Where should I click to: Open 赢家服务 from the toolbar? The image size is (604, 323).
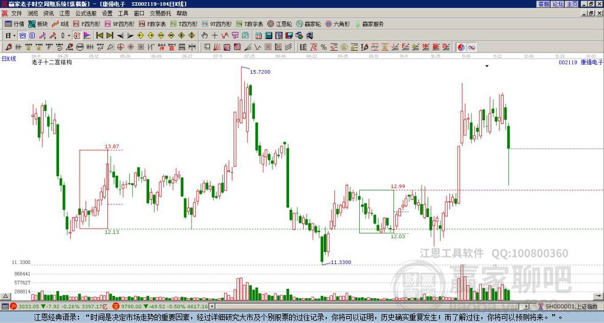click(369, 24)
